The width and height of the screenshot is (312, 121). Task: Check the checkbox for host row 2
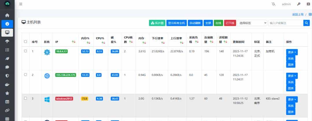click(x=25, y=75)
